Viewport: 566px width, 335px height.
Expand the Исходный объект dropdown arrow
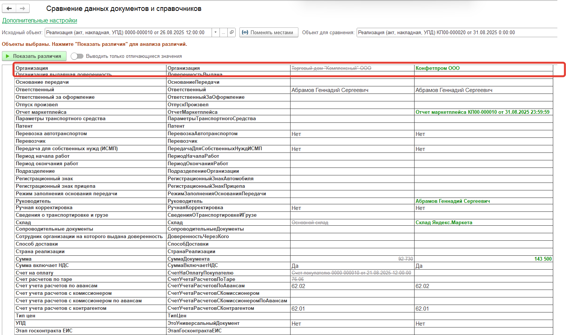click(215, 32)
